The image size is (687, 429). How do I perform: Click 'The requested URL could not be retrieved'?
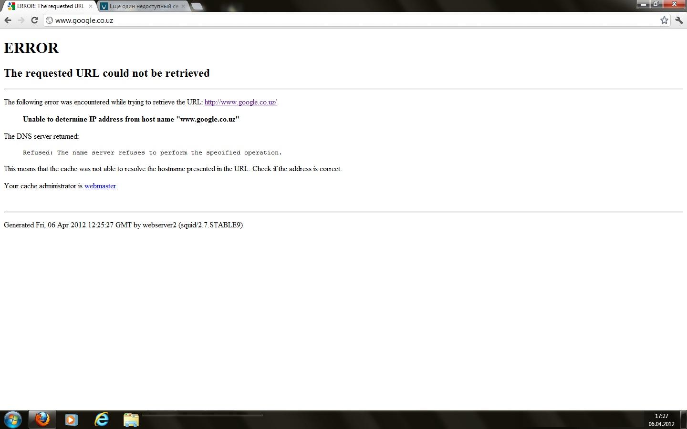click(107, 73)
